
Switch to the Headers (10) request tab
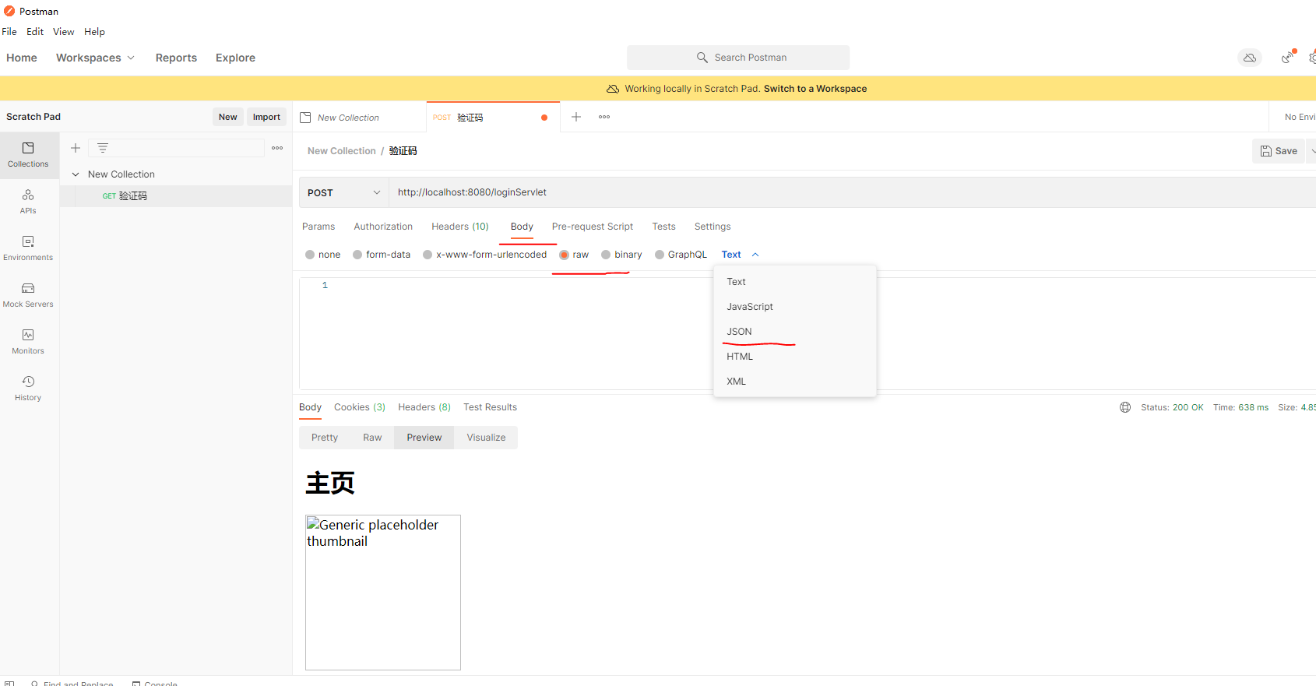pos(460,227)
